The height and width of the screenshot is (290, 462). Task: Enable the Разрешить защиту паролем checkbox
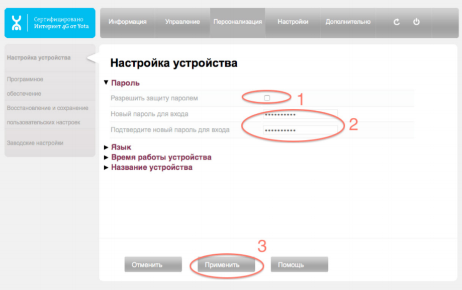(x=267, y=98)
